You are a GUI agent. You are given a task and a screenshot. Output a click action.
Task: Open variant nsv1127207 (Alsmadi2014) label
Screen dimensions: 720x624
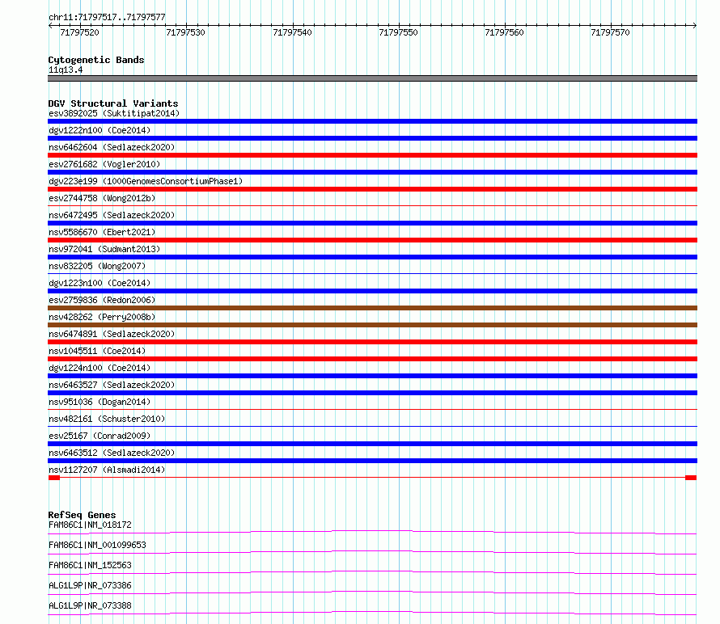click(107, 470)
